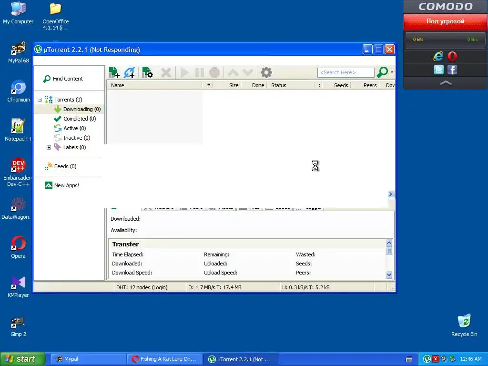Click red COMODO tray icon
The height and width of the screenshot is (366, 488).
(436, 359)
